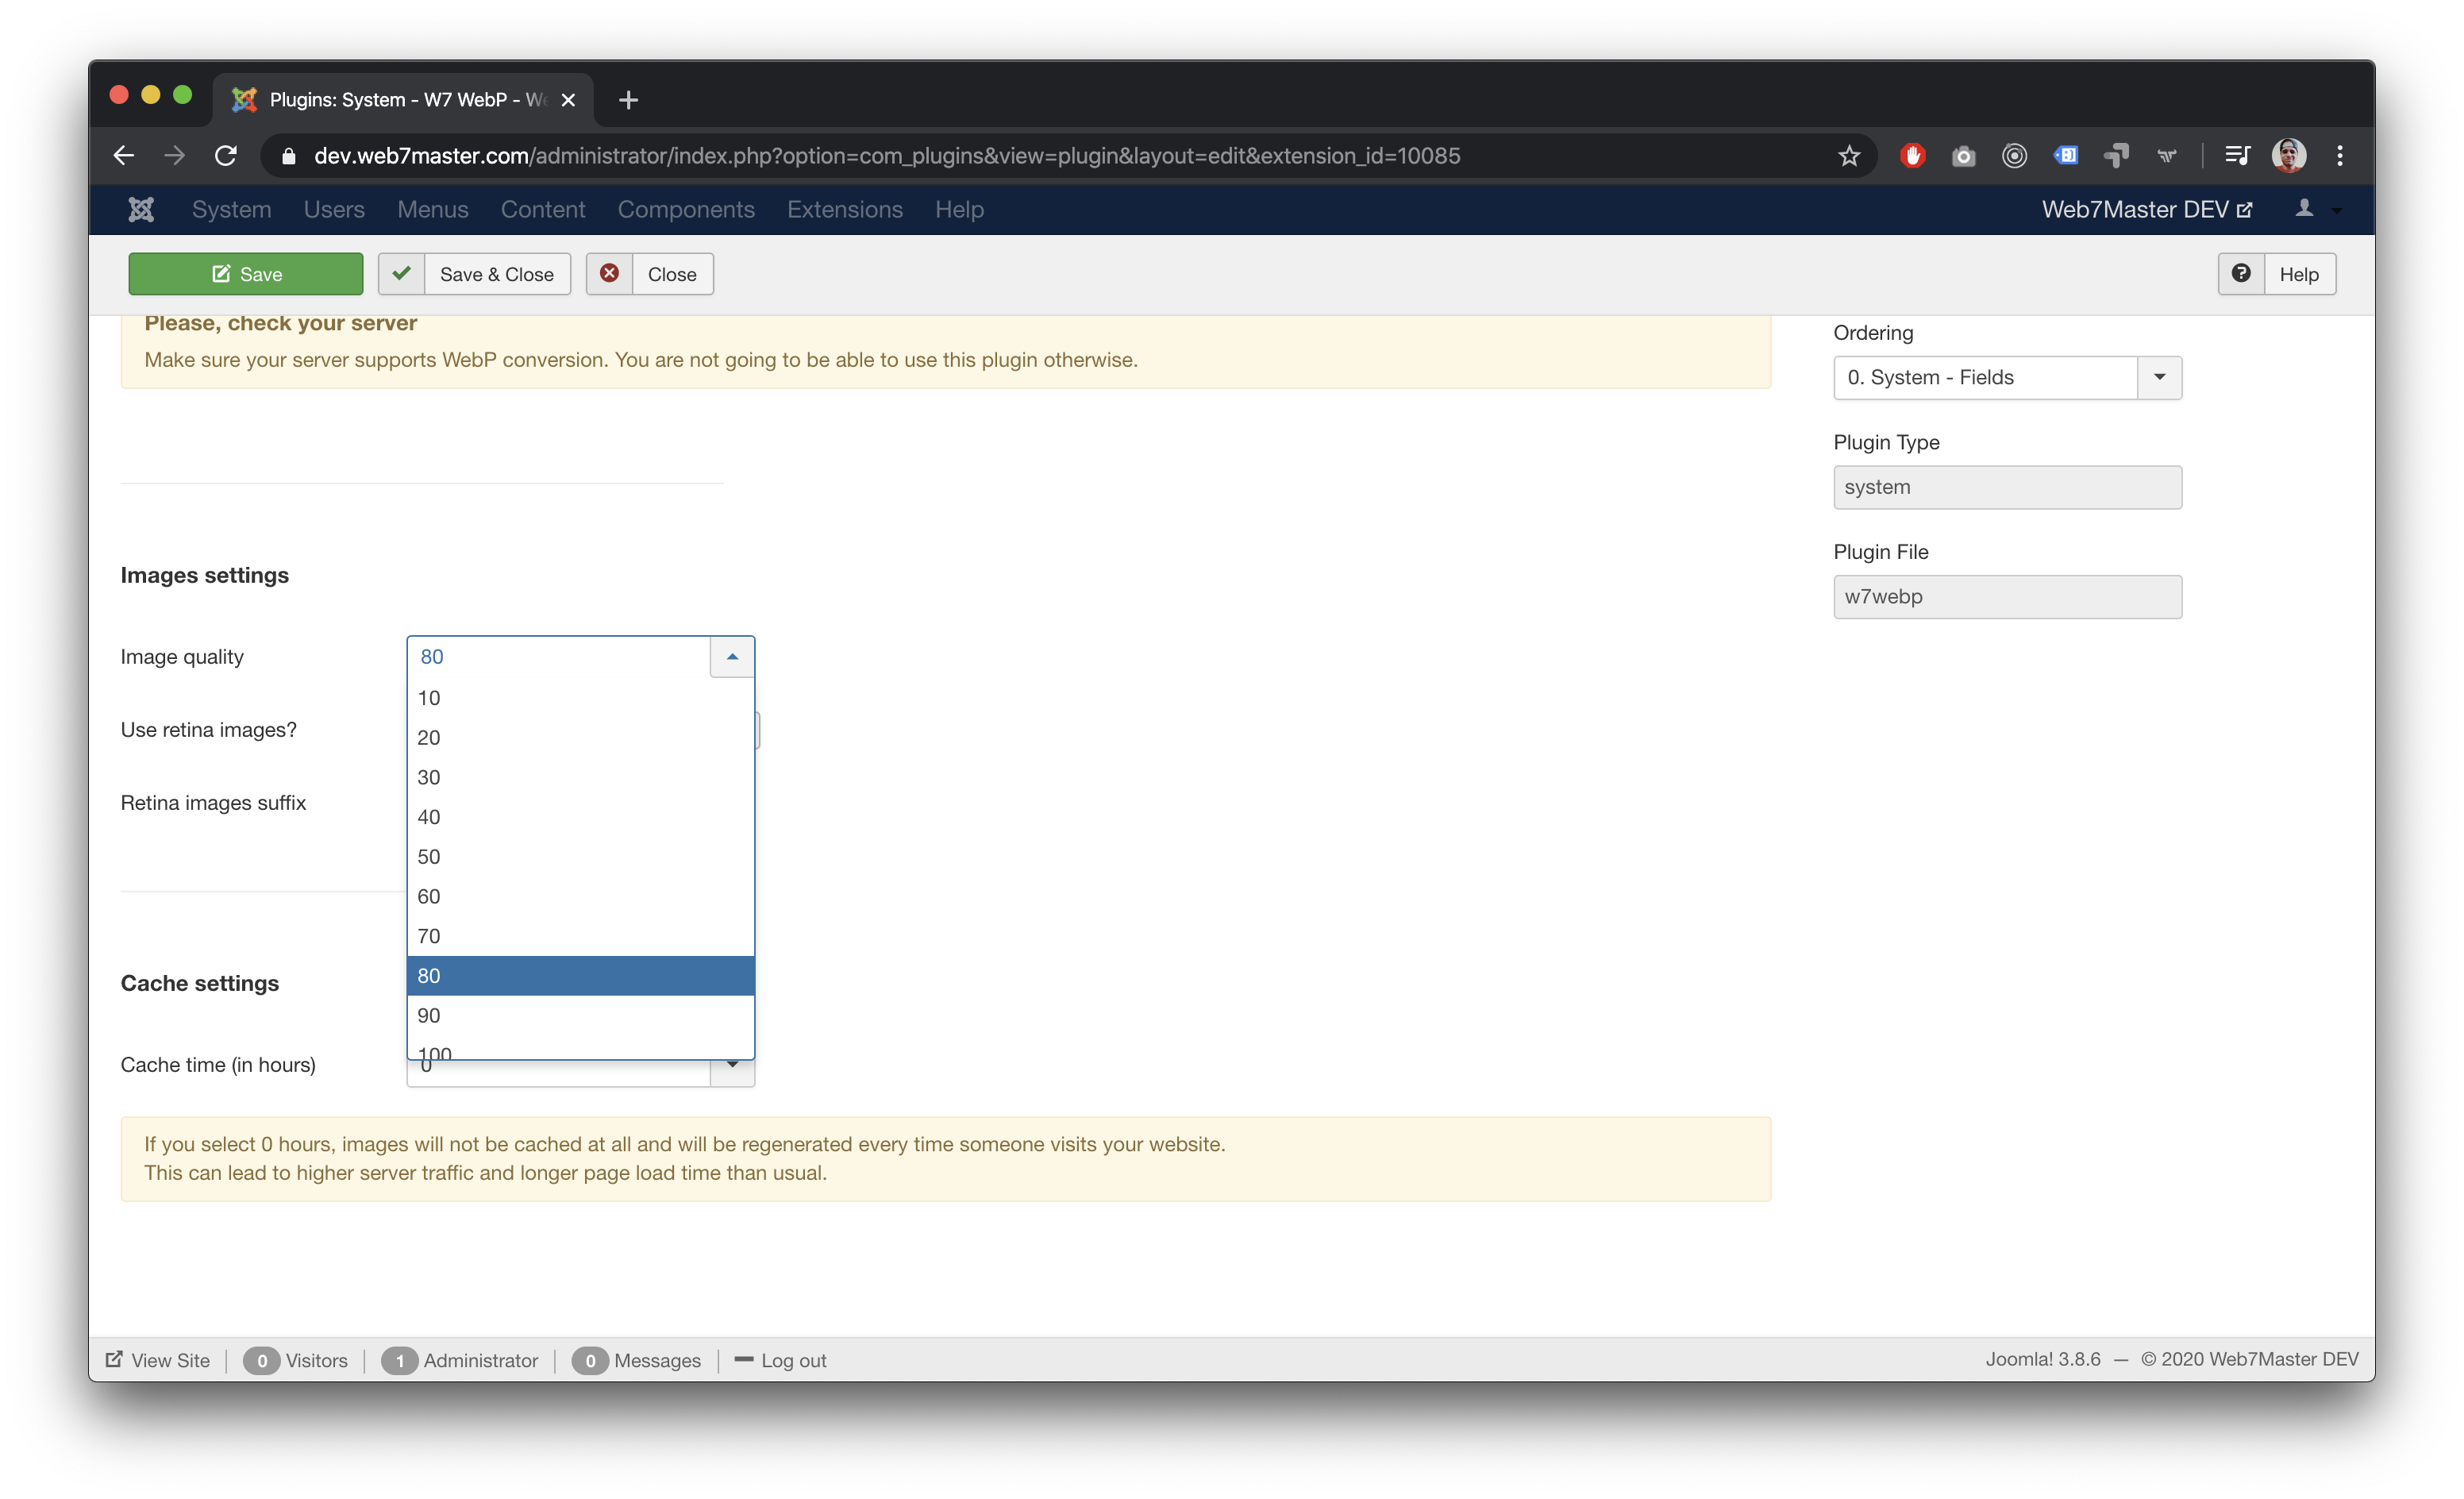Open the media playlist icon in the toolbar
The height and width of the screenshot is (1499, 2464).
(x=2237, y=155)
